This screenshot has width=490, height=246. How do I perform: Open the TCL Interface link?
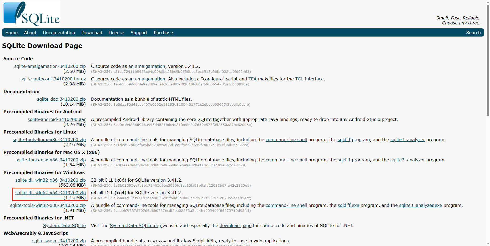[309, 79]
